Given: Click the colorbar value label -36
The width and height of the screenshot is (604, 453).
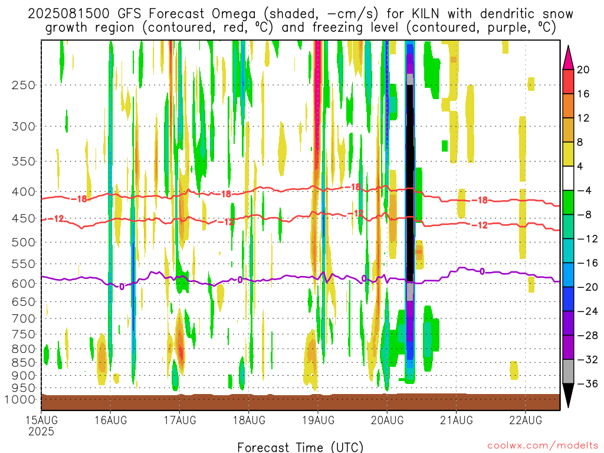Looking at the screenshot, I should pyautogui.click(x=588, y=384).
